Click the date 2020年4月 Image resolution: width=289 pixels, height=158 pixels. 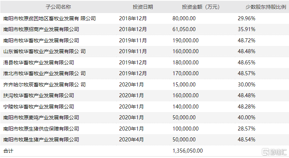(131, 140)
